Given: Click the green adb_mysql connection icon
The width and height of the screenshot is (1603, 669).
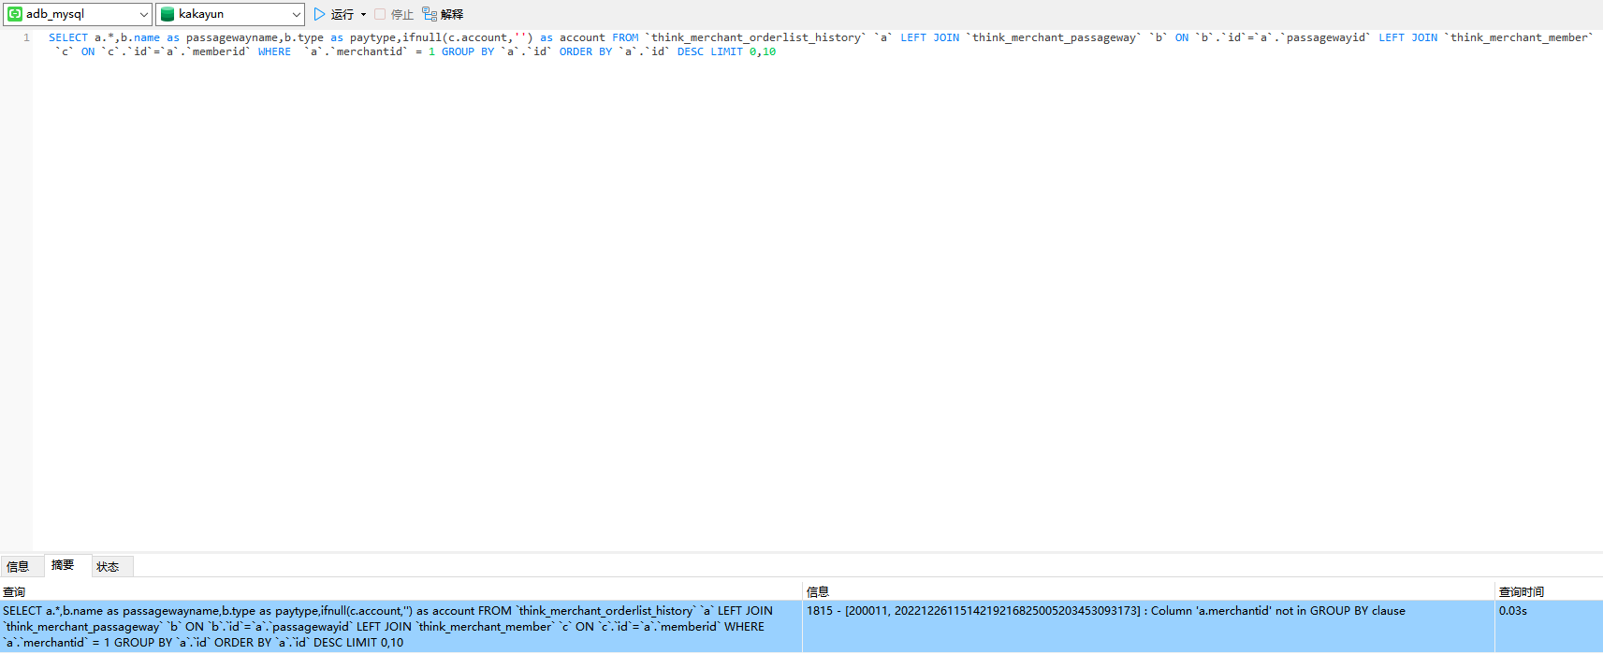Looking at the screenshot, I should [15, 14].
